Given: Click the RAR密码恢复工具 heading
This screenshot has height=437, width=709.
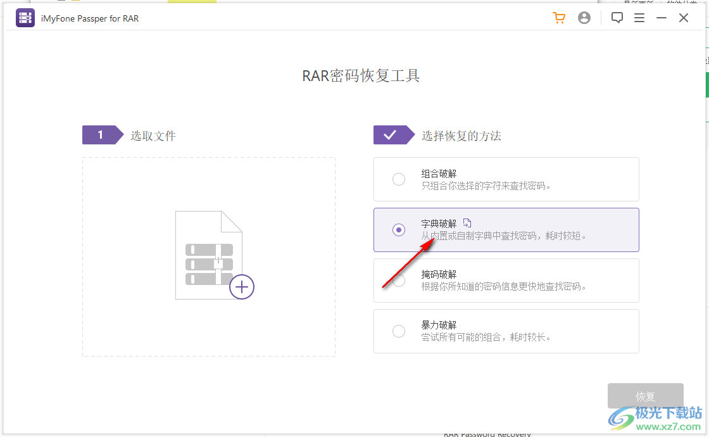Looking at the screenshot, I should point(361,75).
